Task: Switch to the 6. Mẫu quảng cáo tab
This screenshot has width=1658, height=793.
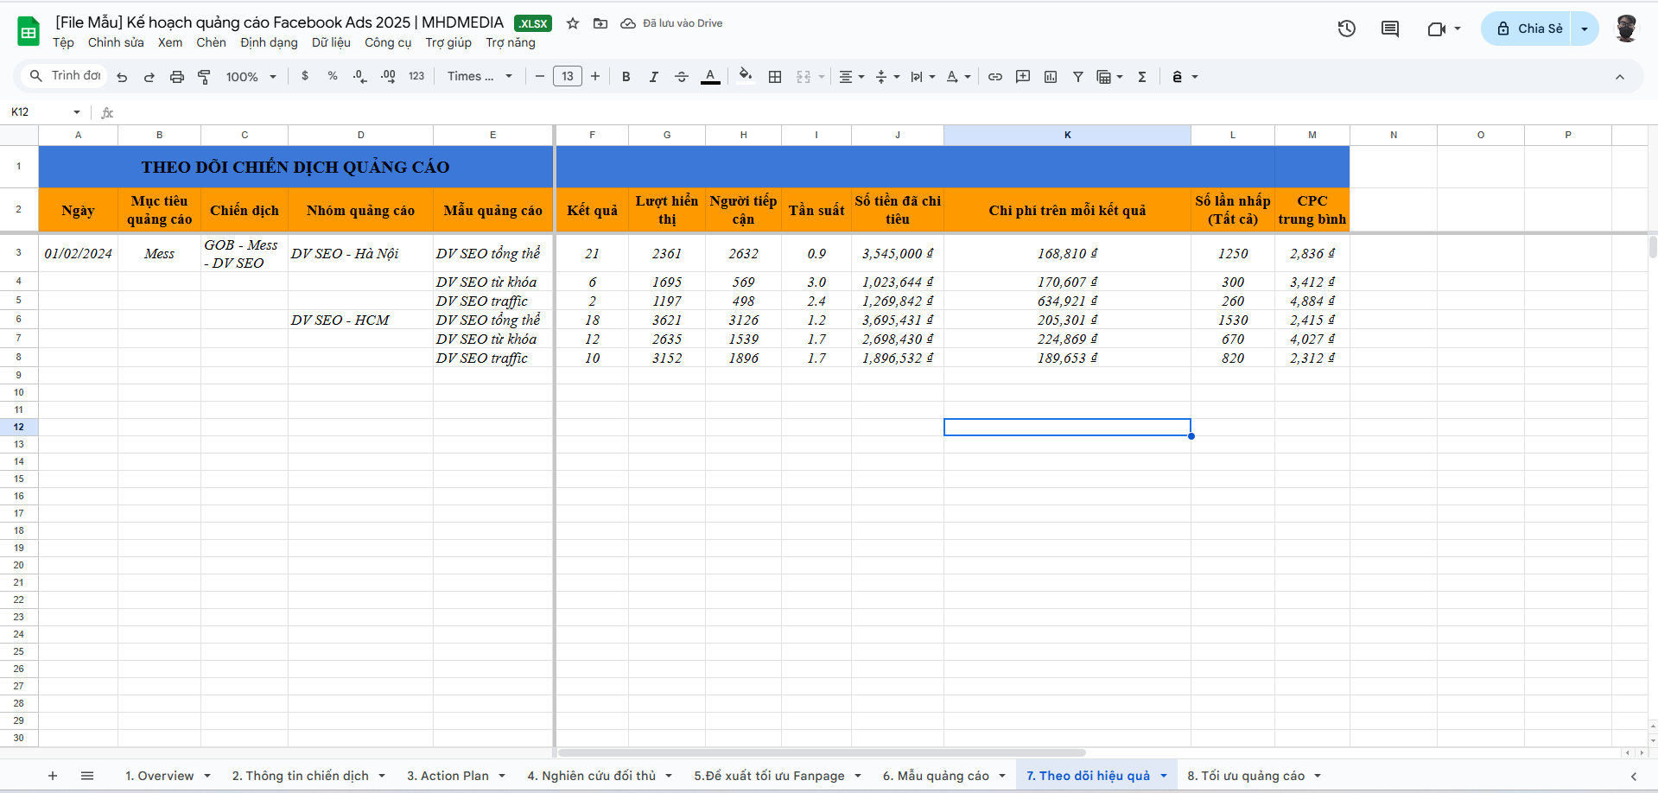Action: 944,776
